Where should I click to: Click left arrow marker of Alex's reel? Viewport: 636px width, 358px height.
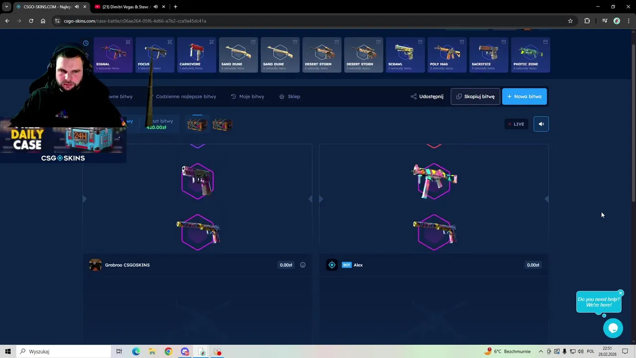point(321,199)
